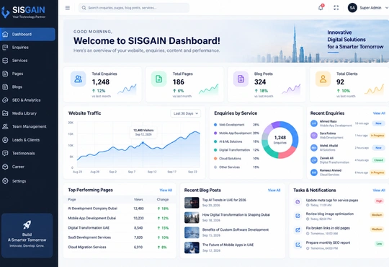This screenshot has width=389, height=267.
Task: Click icon beside Fix broken links task
Action: pos(298,230)
